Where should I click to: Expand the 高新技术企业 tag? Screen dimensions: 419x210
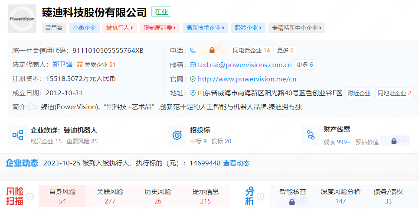pyautogui.click(x=205, y=28)
